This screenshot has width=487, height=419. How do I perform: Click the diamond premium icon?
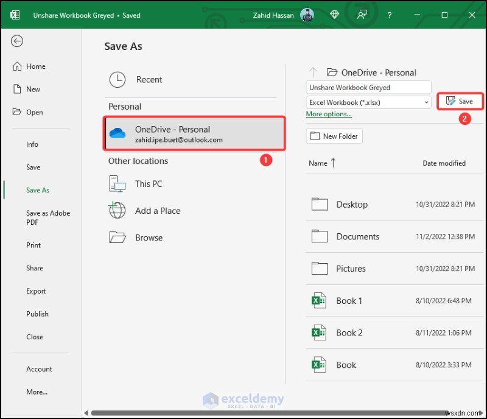coord(334,15)
